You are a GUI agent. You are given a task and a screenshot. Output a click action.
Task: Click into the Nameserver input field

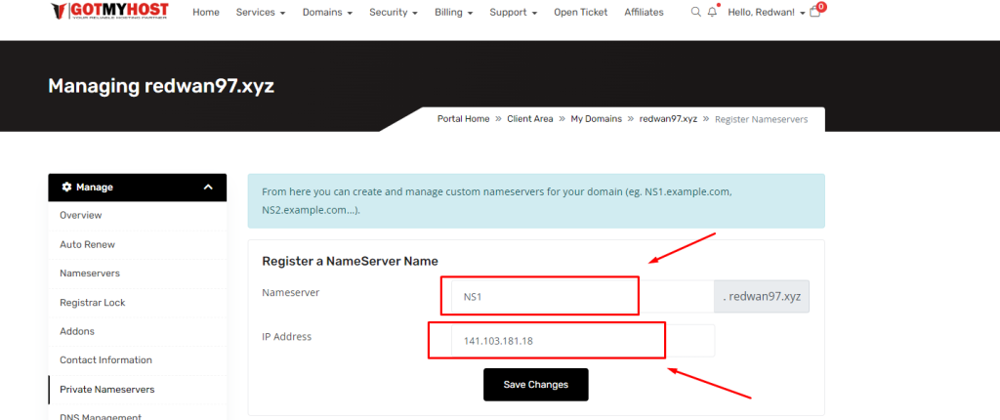pyautogui.click(x=581, y=296)
